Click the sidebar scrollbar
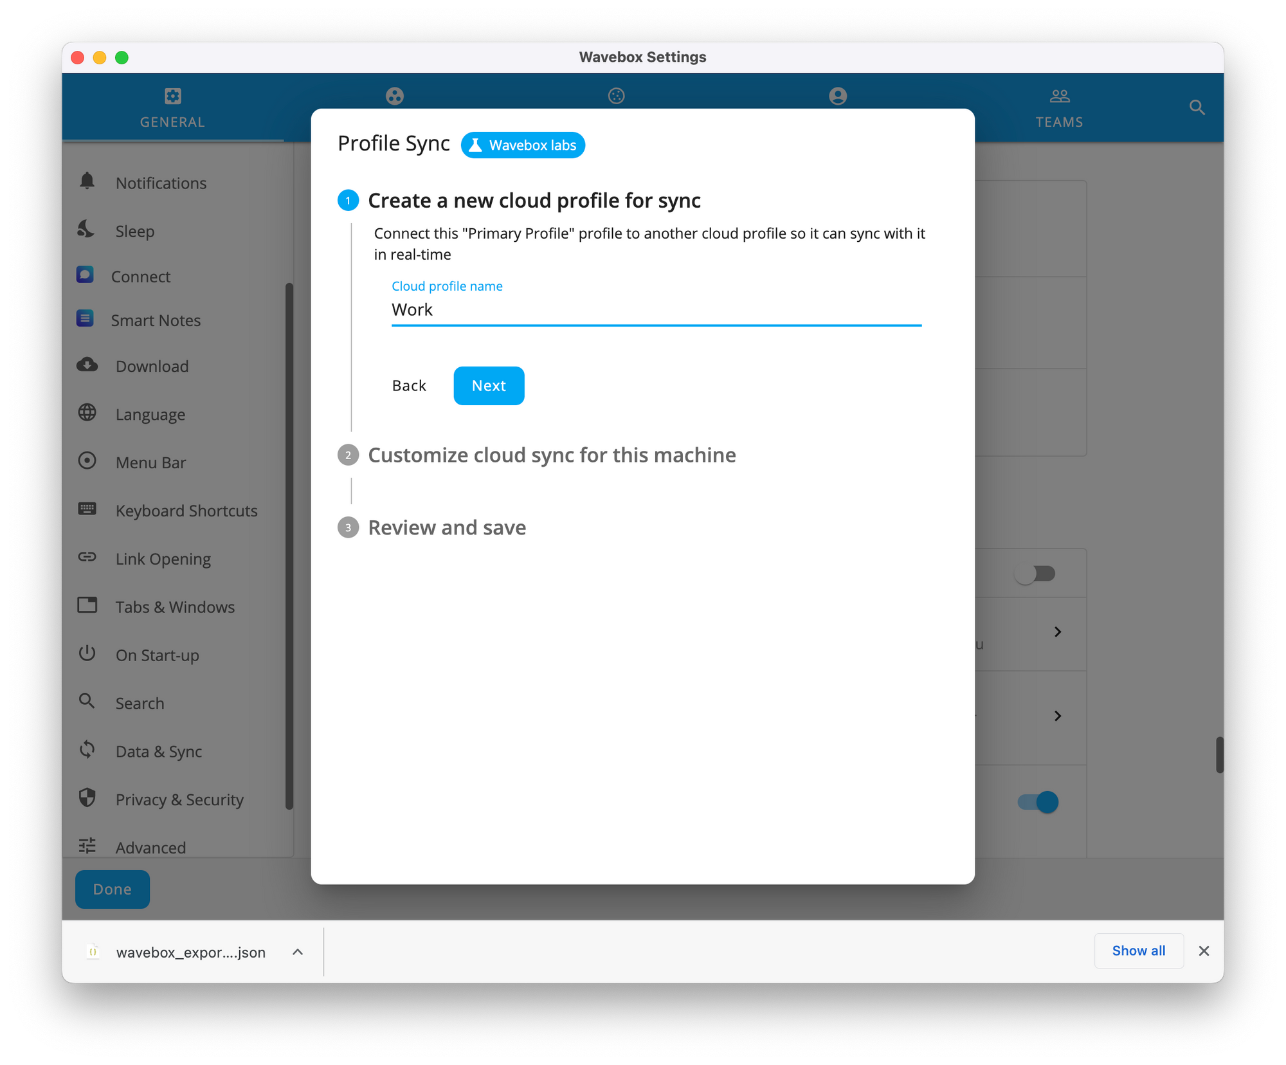The height and width of the screenshot is (1065, 1286). [289, 545]
